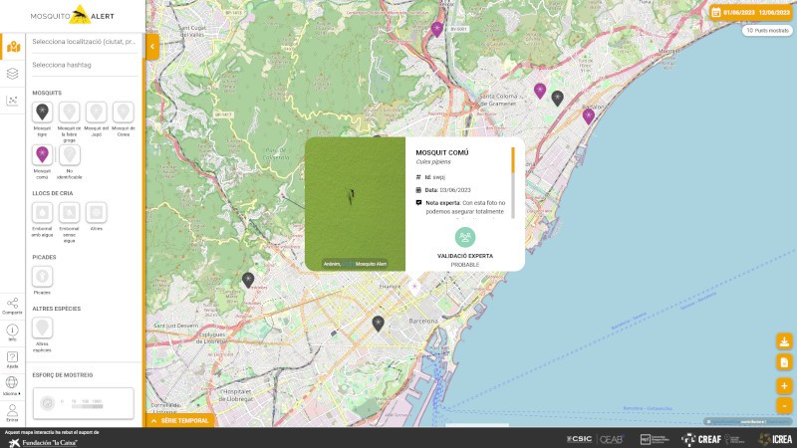
Task: Click black marker in central Barcelona
Action: pyautogui.click(x=378, y=324)
